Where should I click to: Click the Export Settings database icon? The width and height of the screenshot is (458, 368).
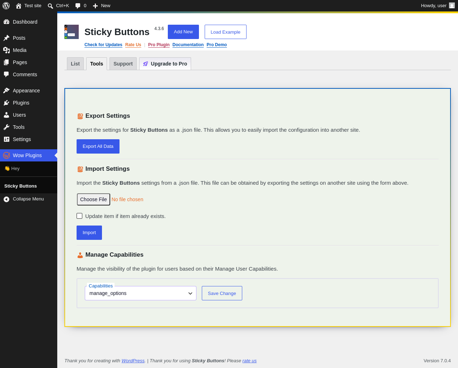click(x=80, y=116)
